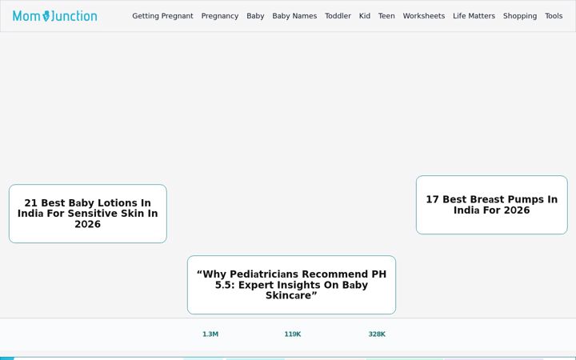The height and width of the screenshot is (360, 576).
Task: Open the Getting Pregnant menu
Action: tap(162, 16)
